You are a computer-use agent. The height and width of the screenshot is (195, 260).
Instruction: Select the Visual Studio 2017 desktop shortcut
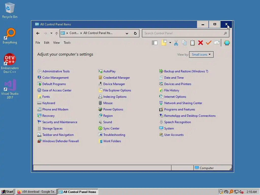click(10, 89)
